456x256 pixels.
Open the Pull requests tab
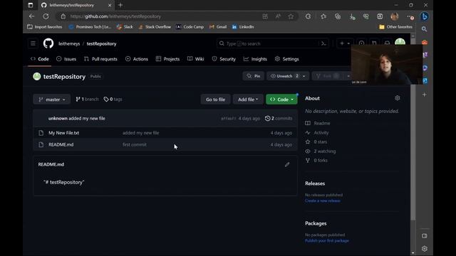[100, 59]
